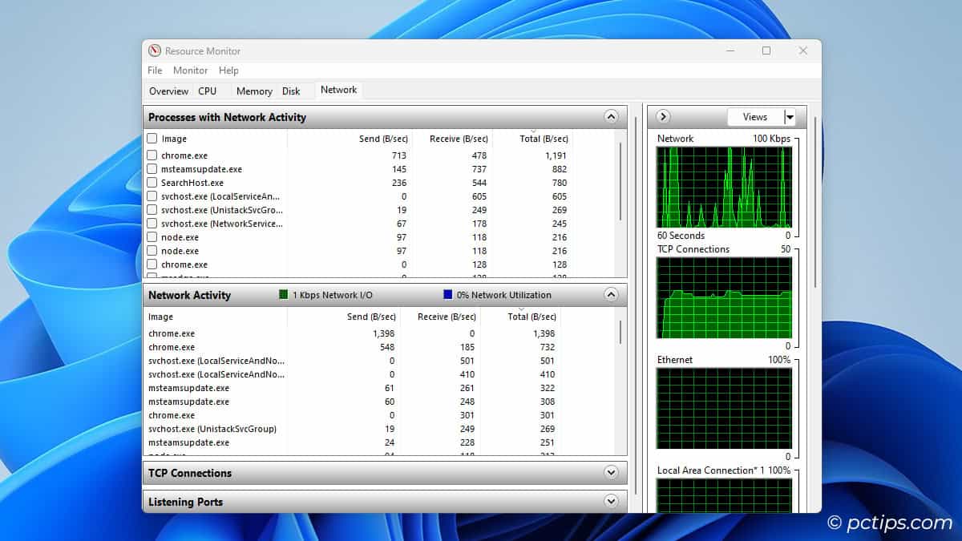Open the File menu
The image size is (962, 541).
(x=154, y=71)
